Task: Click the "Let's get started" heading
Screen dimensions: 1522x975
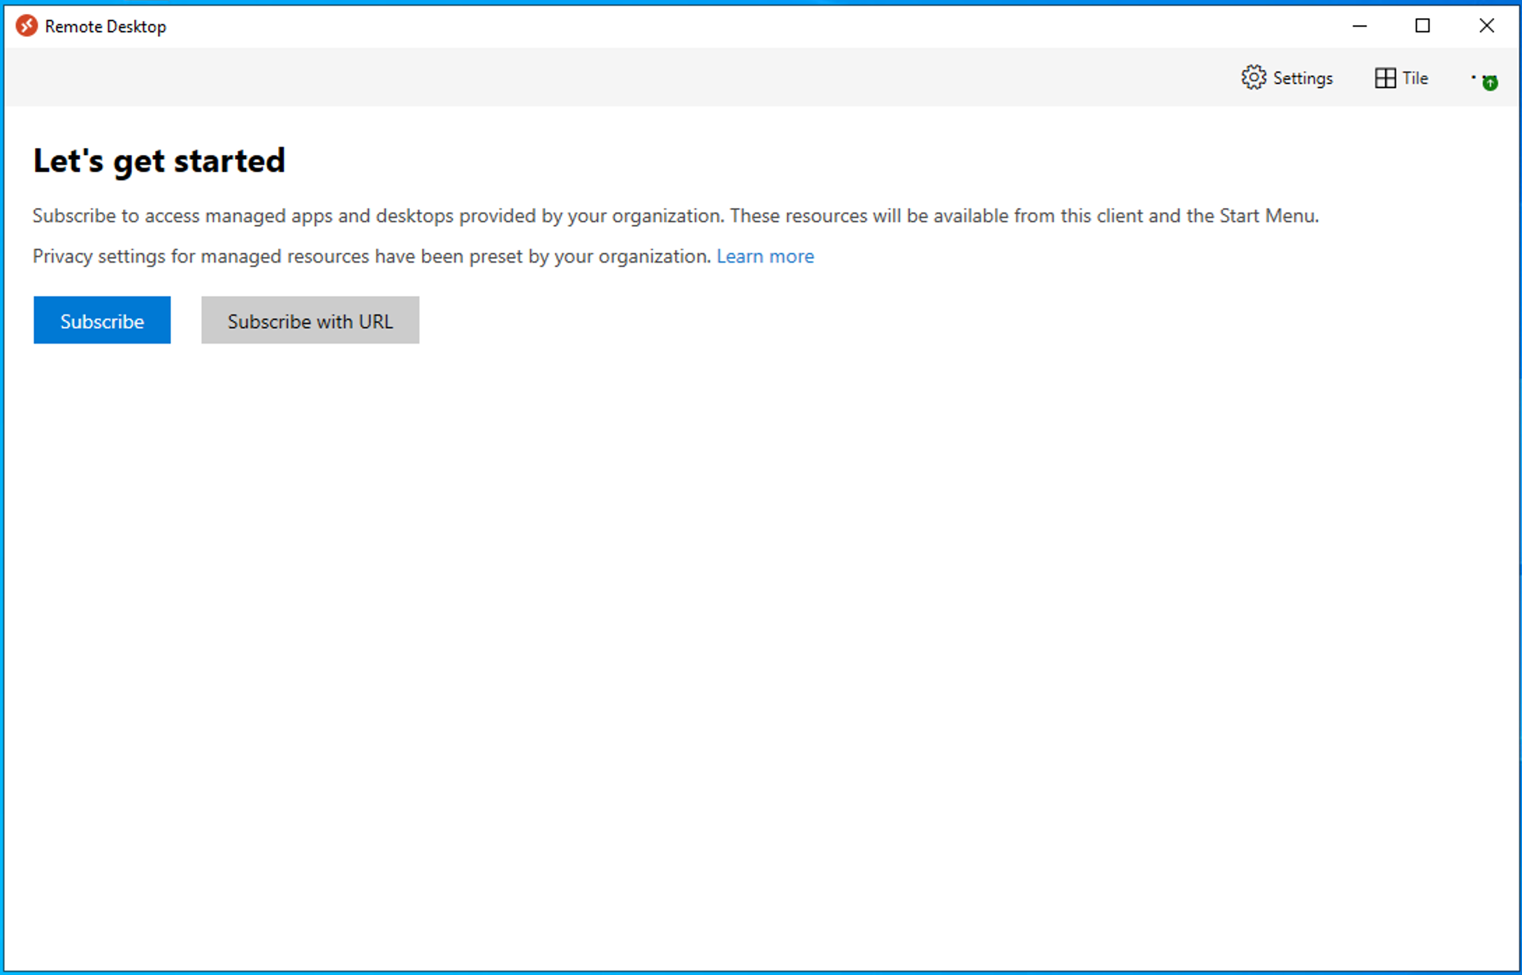Action: [x=159, y=161]
